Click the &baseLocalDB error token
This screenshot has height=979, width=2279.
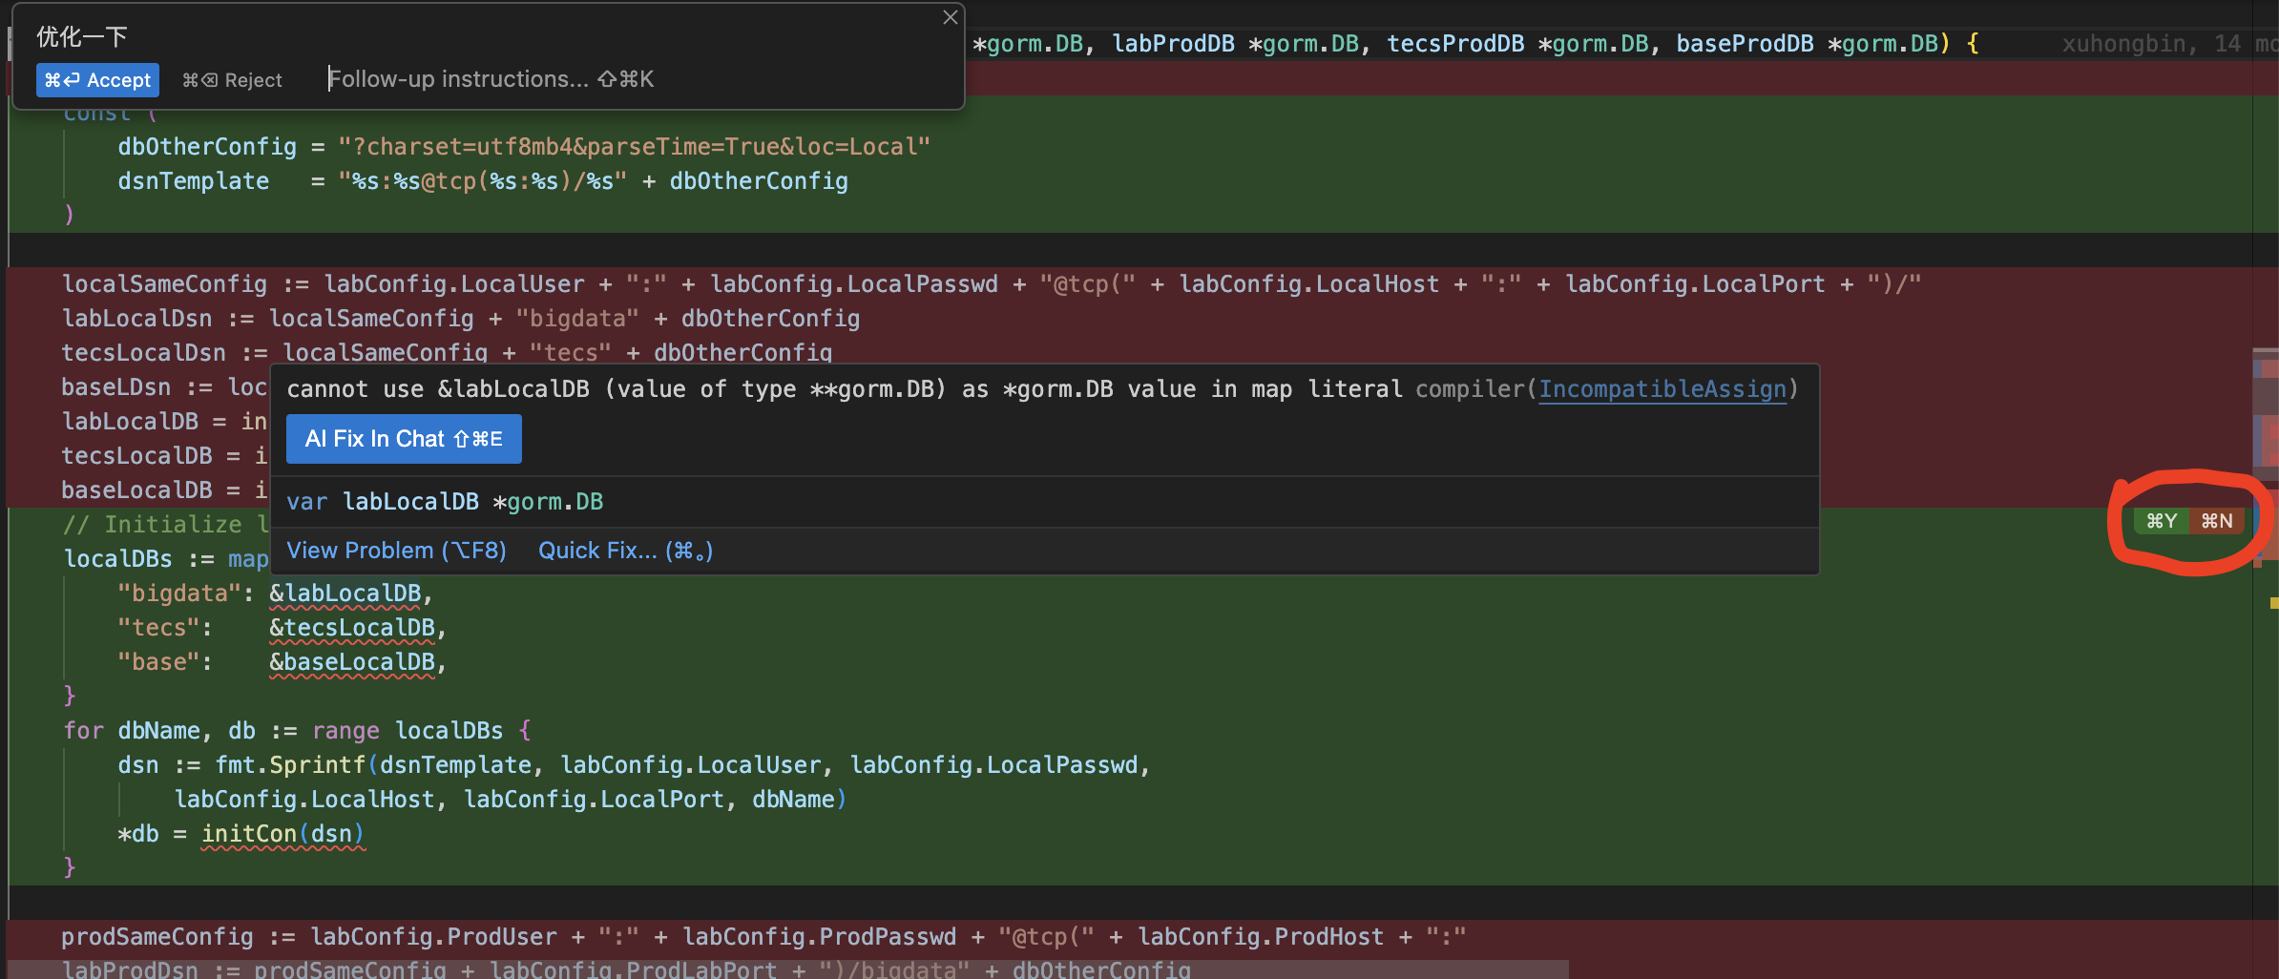coord(351,662)
